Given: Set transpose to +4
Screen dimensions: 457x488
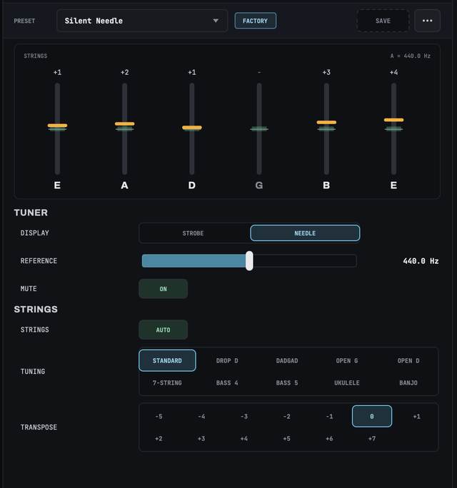Looking at the screenshot, I should pyautogui.click(x=244, y=439).
